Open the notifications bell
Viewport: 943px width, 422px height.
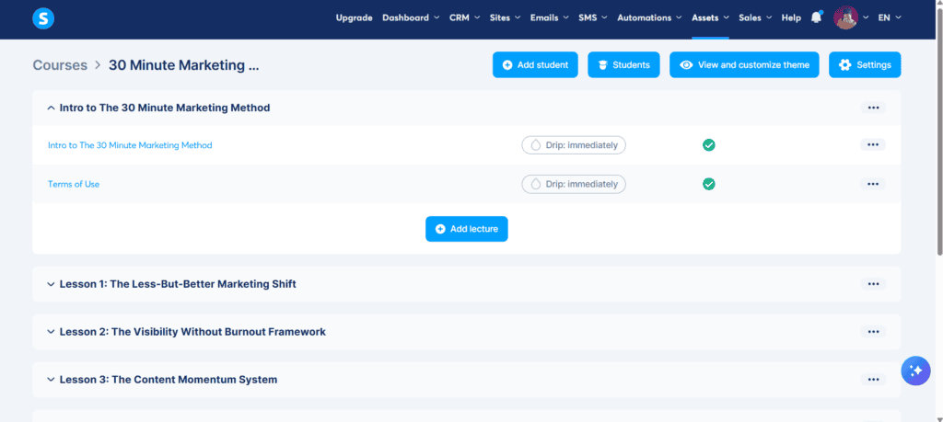[816, 17]
